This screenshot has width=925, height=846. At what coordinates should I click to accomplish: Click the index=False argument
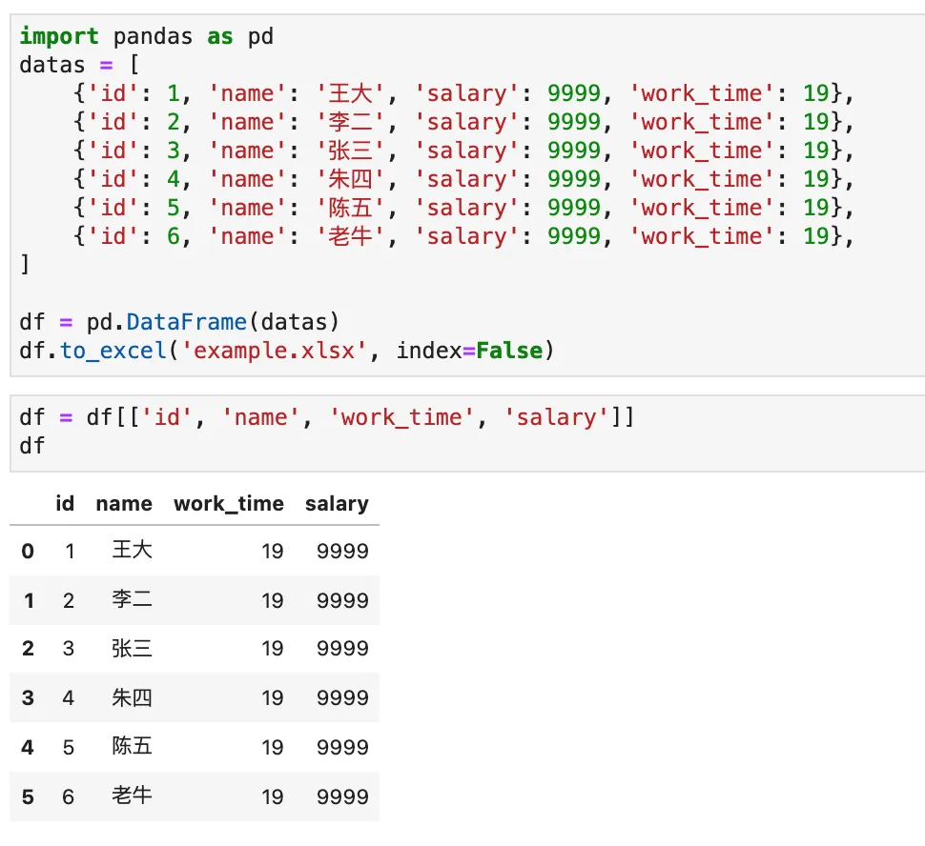(469, 352)
